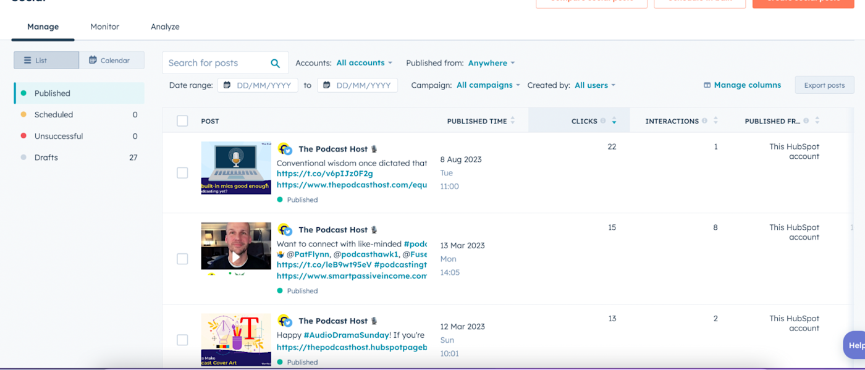Open the Help widget
The image size is (865, 370).
[854, 345]
